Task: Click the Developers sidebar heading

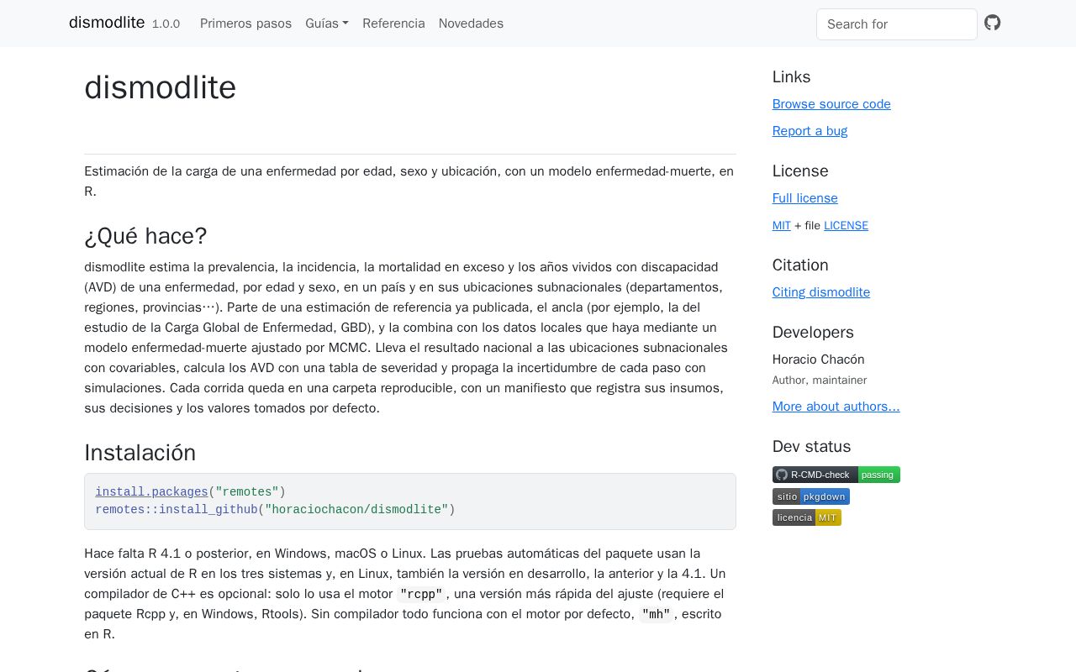Action: 813,333
